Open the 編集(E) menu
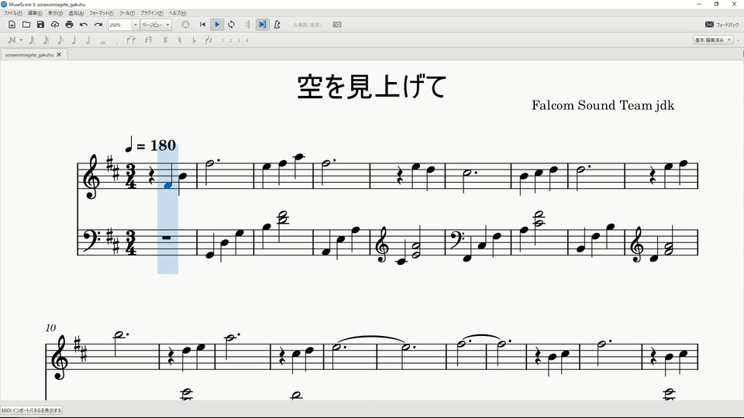 35,13
